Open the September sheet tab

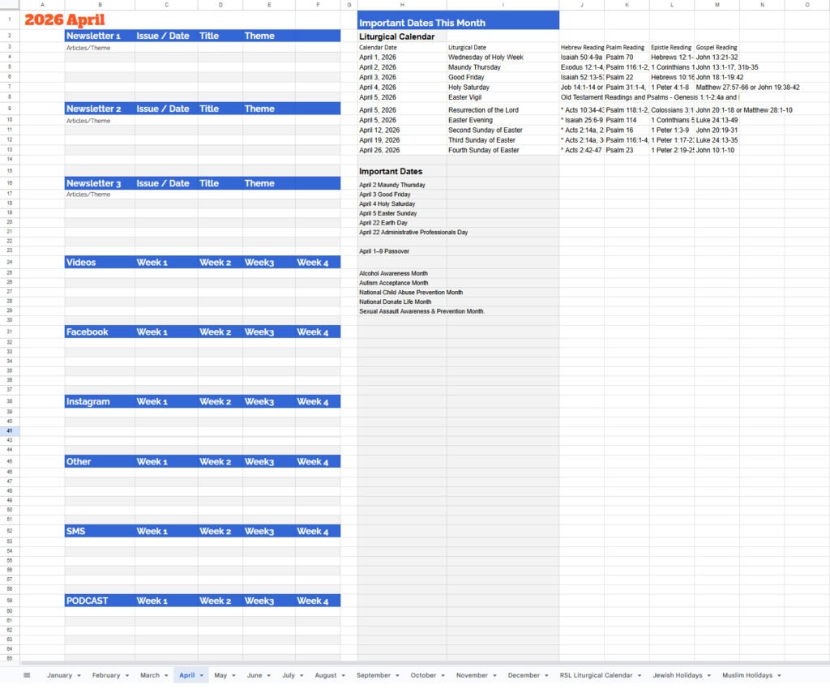point(371,674)
